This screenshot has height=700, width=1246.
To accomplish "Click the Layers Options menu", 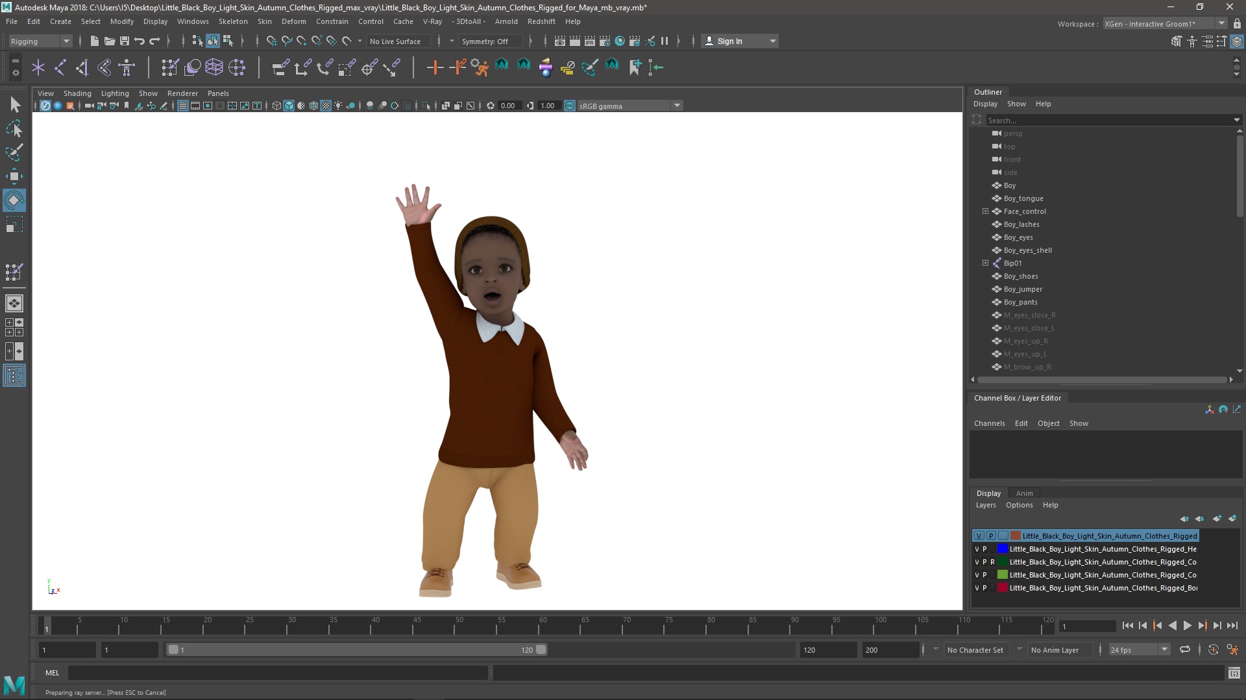I will [x=1019, y=505].
